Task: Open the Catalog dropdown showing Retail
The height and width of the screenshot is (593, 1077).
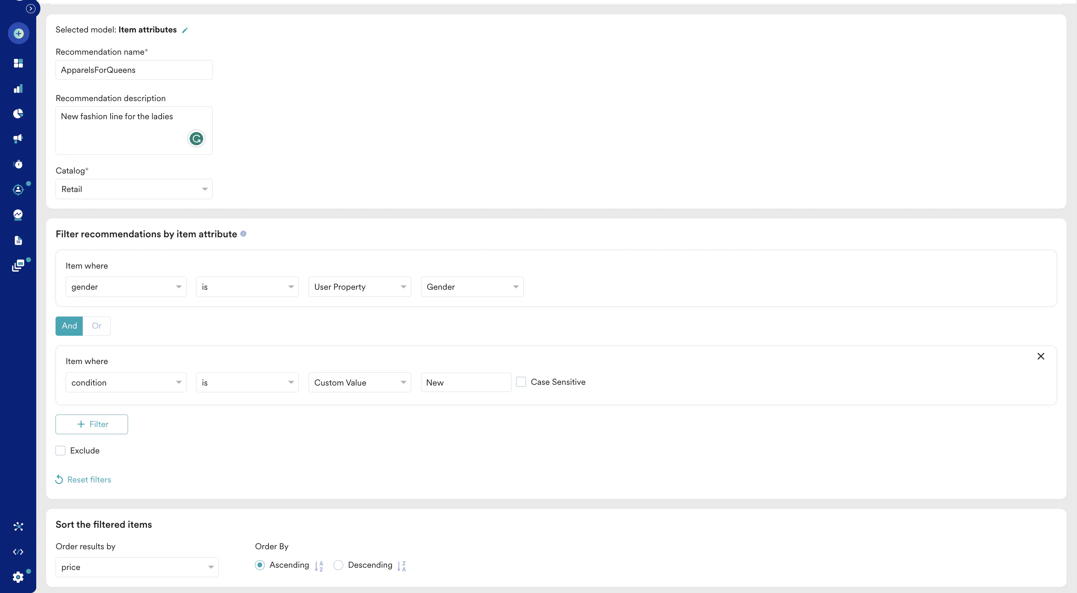Action: tap(134, 189)
